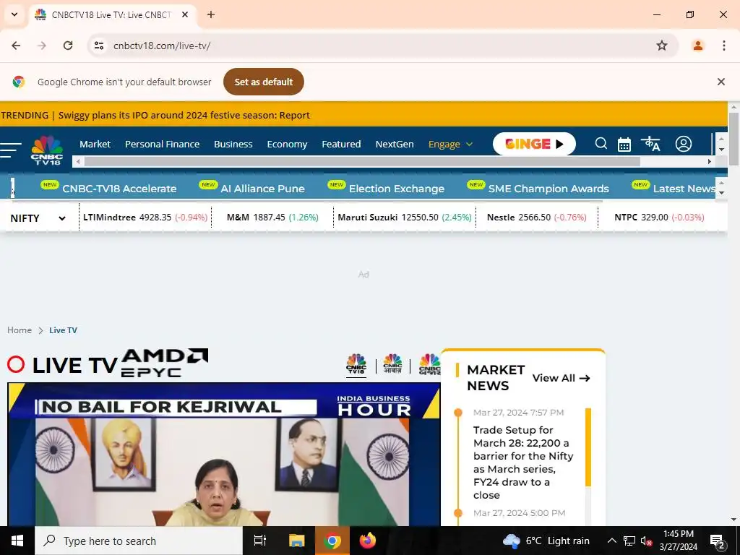Click the Windows Start button

pos(17,541)
